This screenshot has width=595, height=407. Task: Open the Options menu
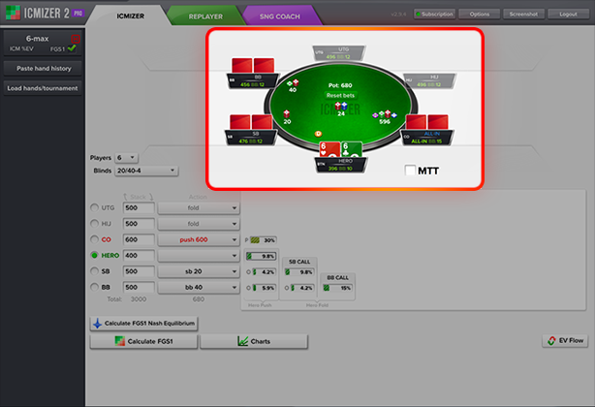click(480, 14)
